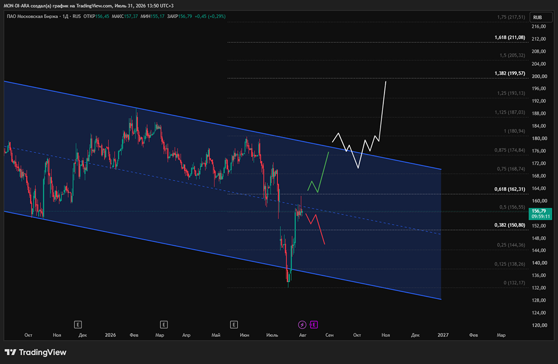Click the МАКС 157,37 high value
Viewport: 558px width, 364px height.
pos(124,16)
